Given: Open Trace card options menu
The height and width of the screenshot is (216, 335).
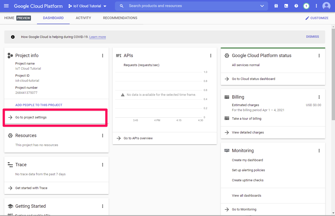Looking at the screenshot, I should [x=103, y=165].
